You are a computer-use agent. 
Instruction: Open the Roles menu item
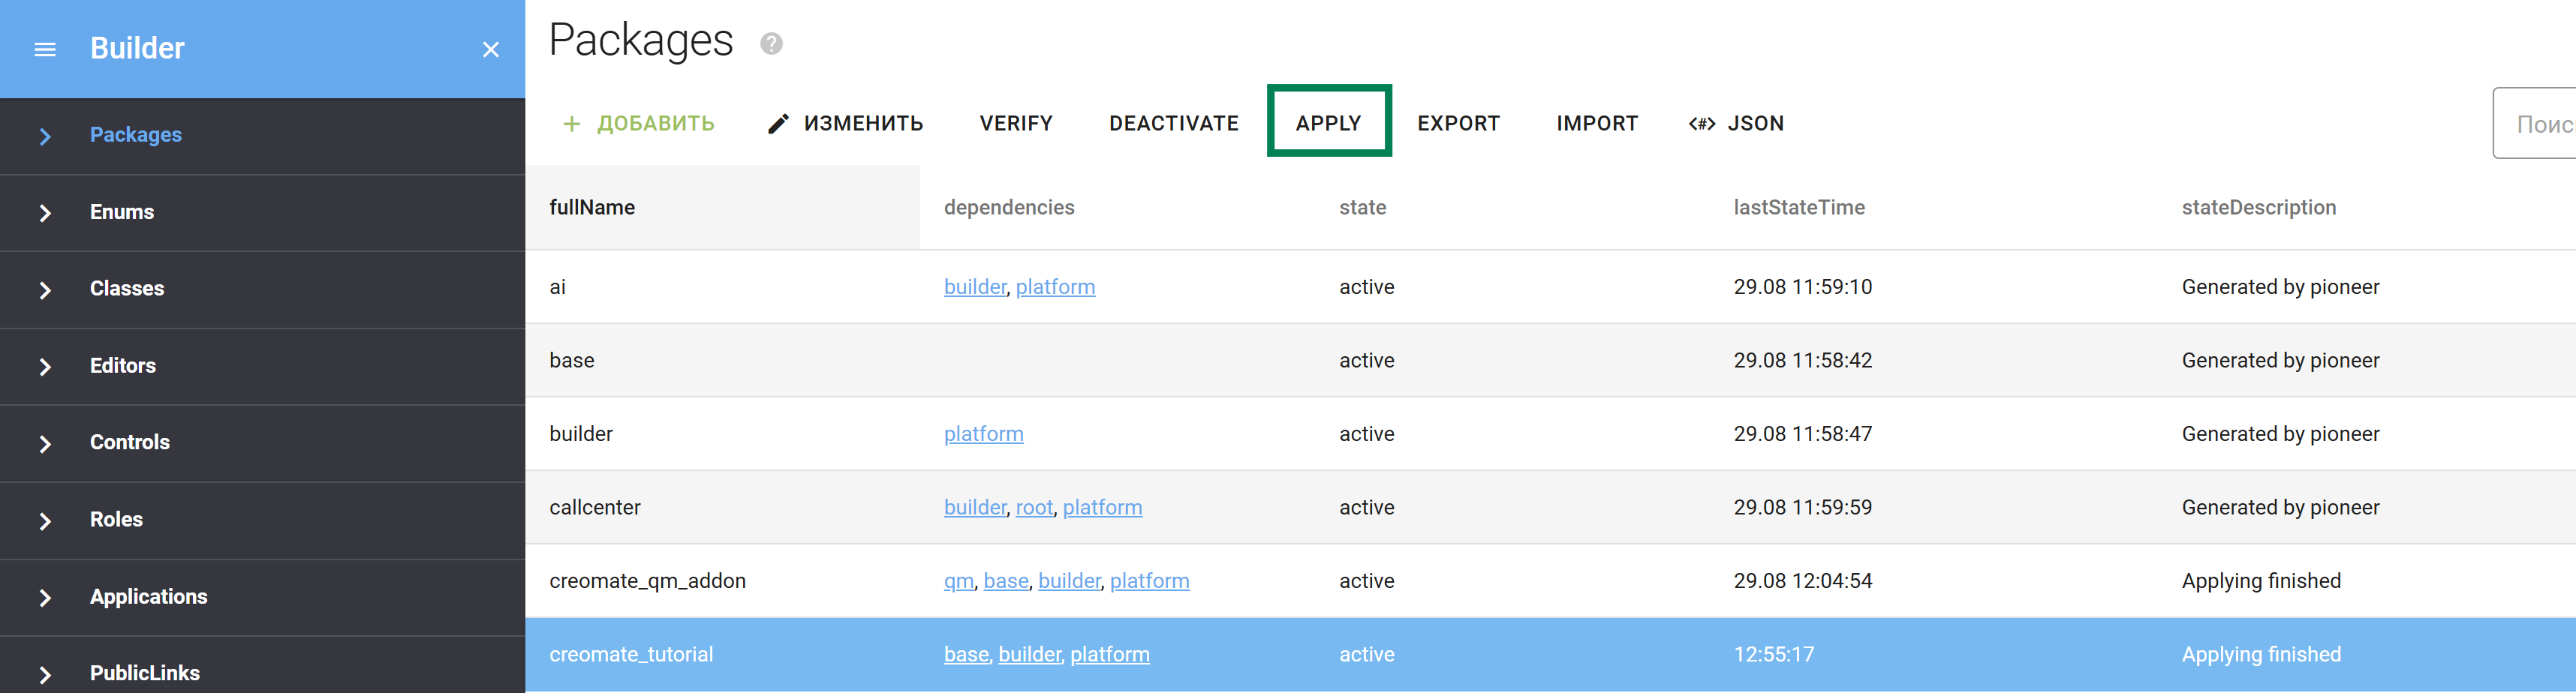coord(116,519)
